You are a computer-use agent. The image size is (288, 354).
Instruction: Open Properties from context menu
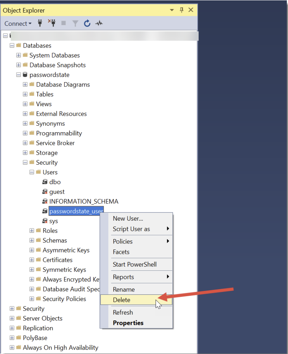pos(136,323)
